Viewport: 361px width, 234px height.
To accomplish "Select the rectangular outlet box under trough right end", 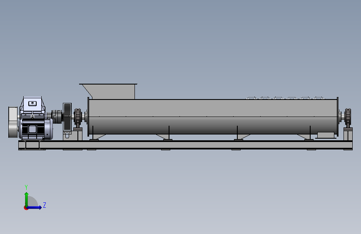I will [326, 135].
